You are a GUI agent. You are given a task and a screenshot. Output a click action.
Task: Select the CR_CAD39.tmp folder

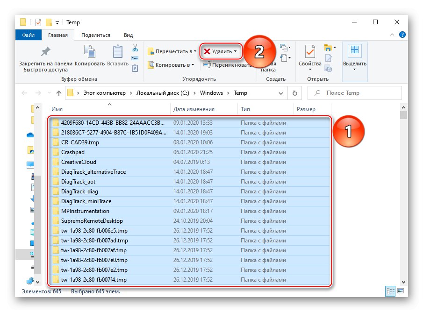pyautogui.click(x=190, y=142)
